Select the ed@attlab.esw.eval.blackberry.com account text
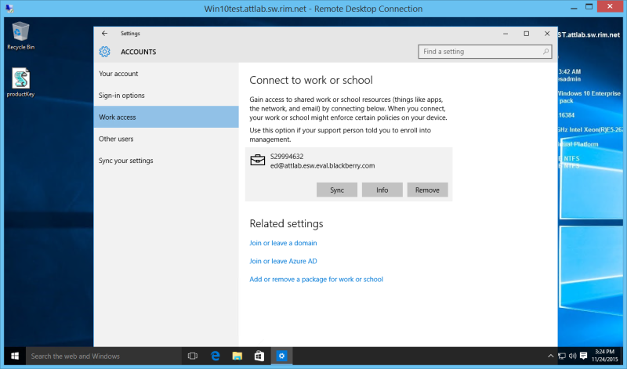Screen dimensions: 627x369 [323, 165]
